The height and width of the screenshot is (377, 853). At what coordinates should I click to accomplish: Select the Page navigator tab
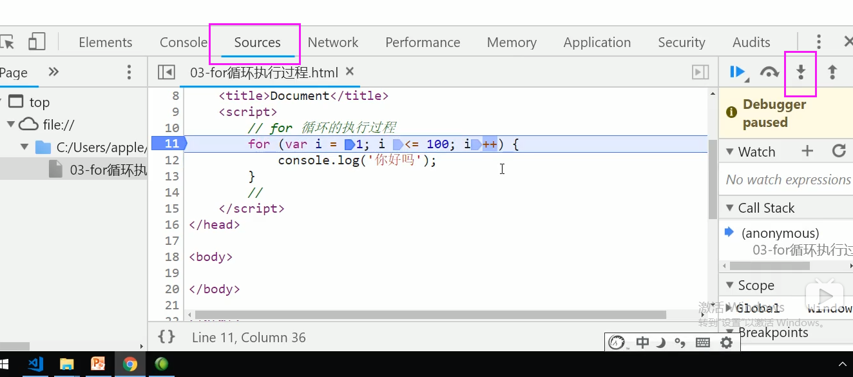click(x=14, y=72)
